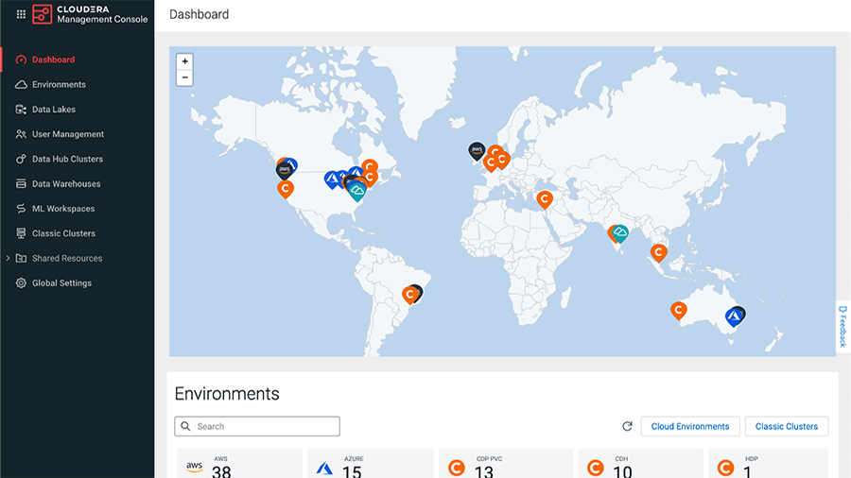Select the Azure 15 summary card
The width and height of the screenshot is (851, 478).
click(371, 464)
